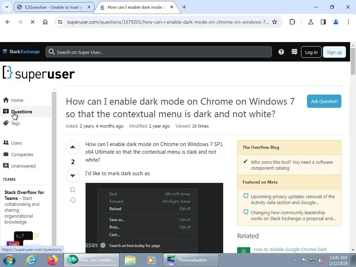Click the Ask Question button
The width and height of the screenshot is (356, 267).
[324, 101]
